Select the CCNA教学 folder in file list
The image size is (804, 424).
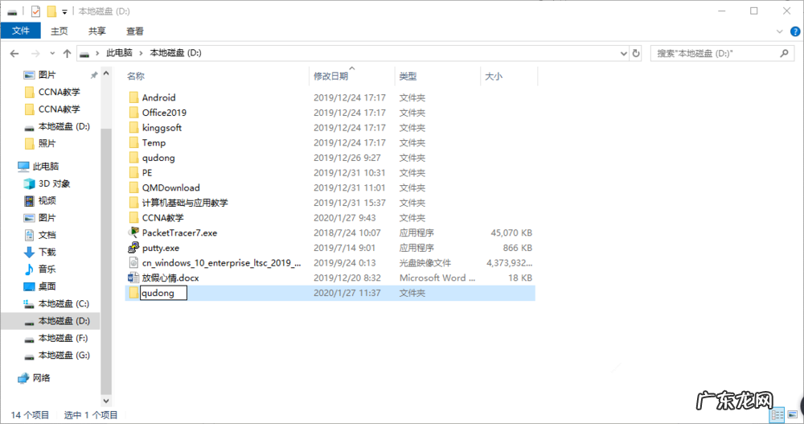click(x=162, y=218)
